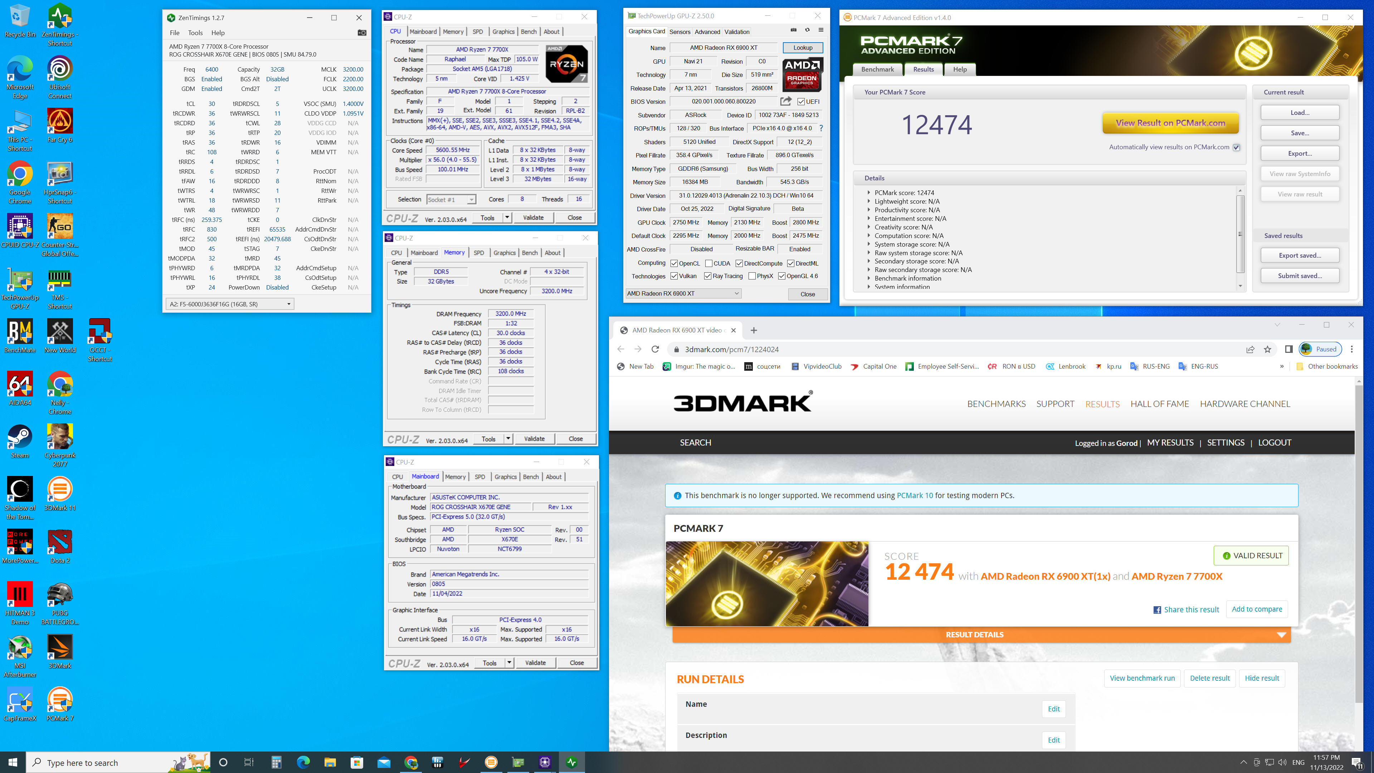Launch Counter-Strike Global Offensive icon
1374x773 pixels.
point(60,235)
